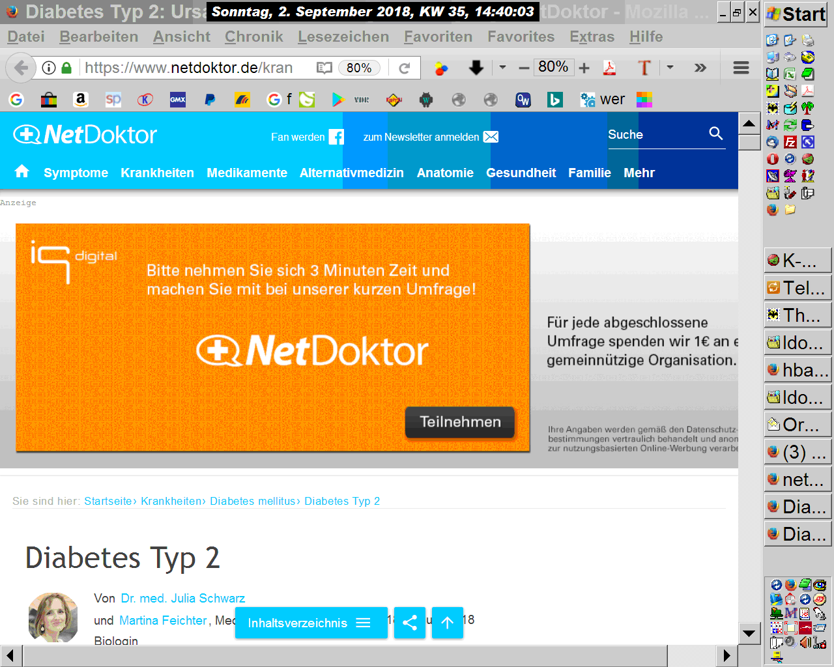Click the NetDoktor logo in site header

tap(85, 135)
